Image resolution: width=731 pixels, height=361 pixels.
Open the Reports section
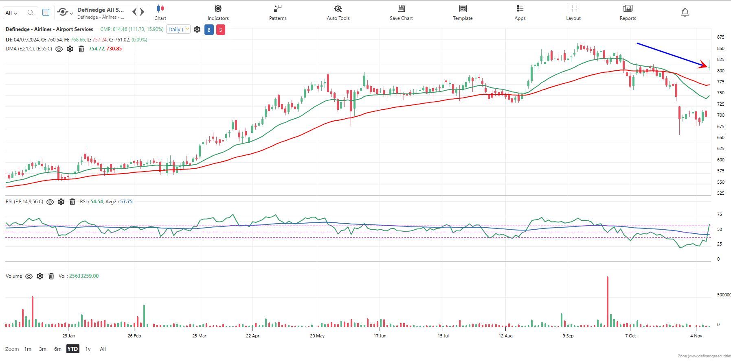pyautogui.click(x=628, y=13)
